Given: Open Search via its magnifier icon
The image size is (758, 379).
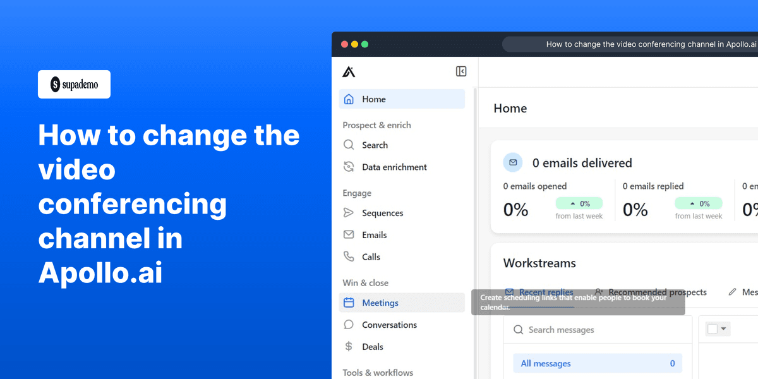Looking at the screenshot, I should coord(349,145).
